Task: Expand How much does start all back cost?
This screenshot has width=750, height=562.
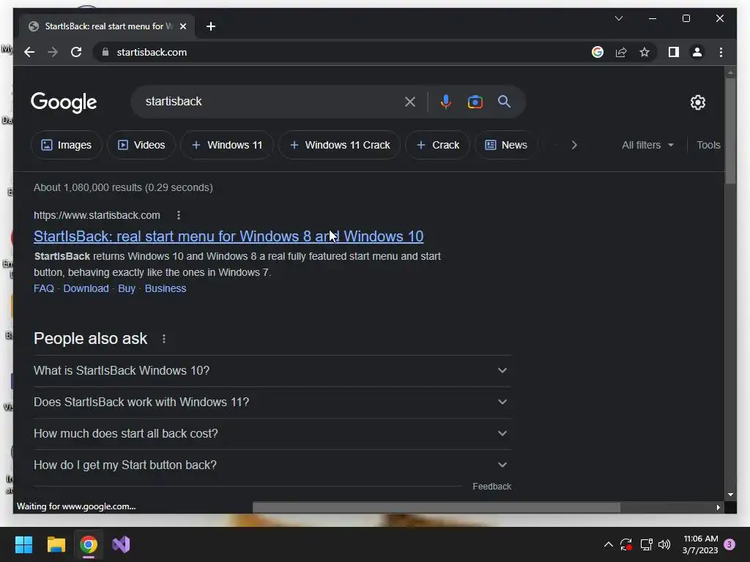Action: tap(272, 433)
